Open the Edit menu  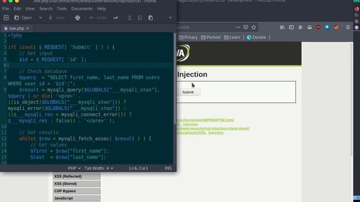(17, 8)
